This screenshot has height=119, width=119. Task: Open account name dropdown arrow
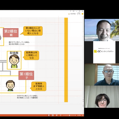(77, 14)
